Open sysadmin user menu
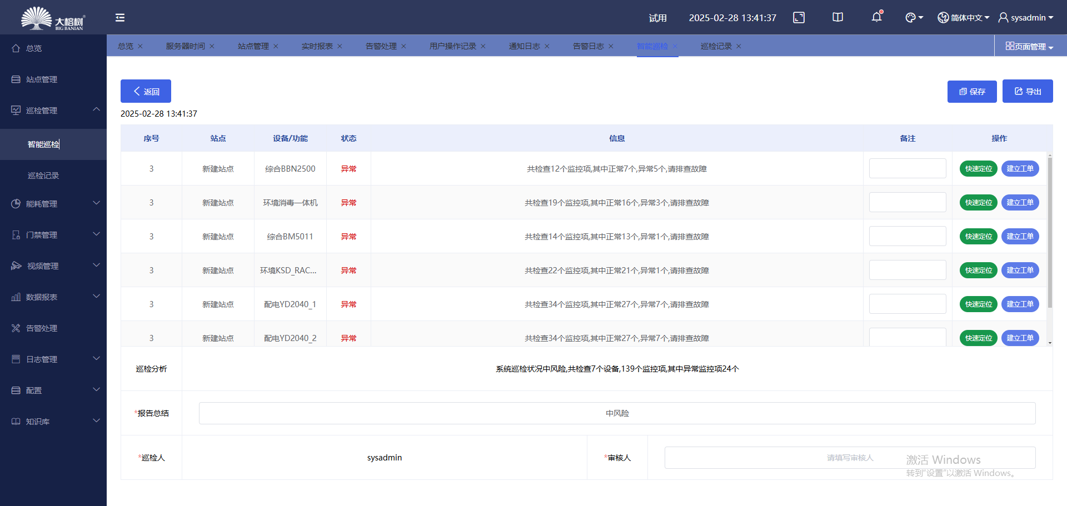This screenshot has height=506, width=1067. [x=1026, y=18]
